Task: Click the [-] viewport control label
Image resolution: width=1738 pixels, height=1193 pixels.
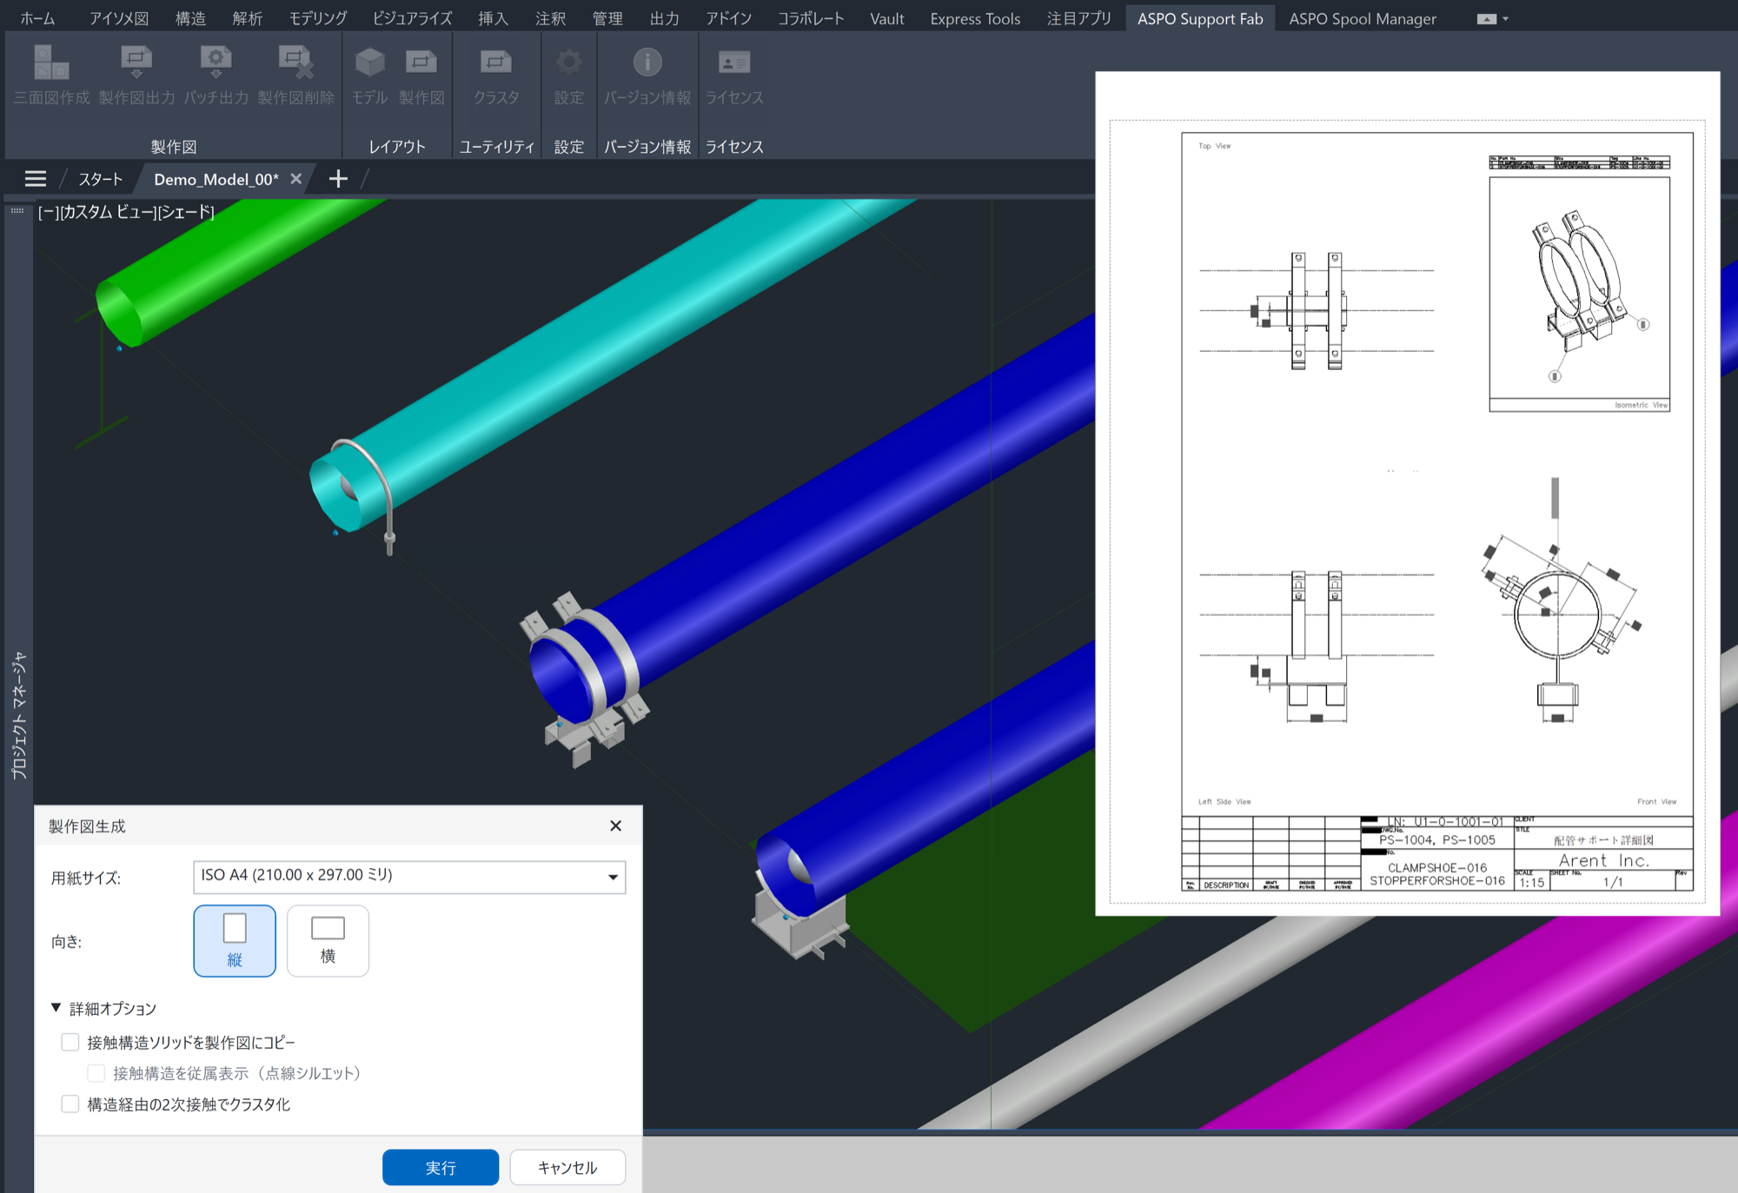Action: [x=48, y=212]
